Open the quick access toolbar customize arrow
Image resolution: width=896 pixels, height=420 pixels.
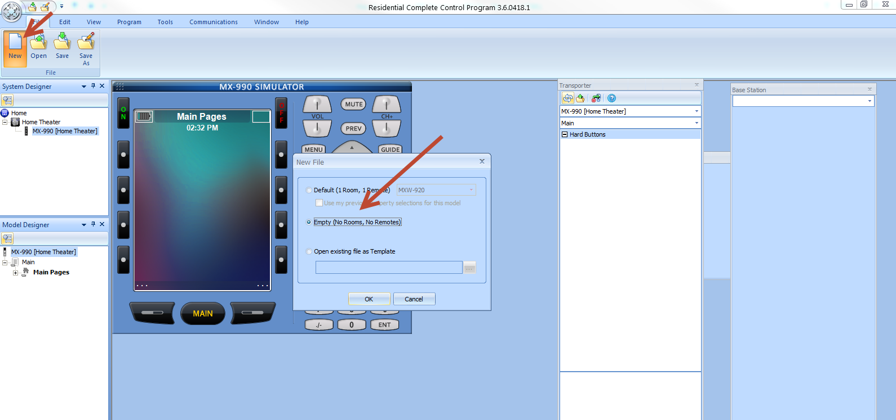coord(61,7)
